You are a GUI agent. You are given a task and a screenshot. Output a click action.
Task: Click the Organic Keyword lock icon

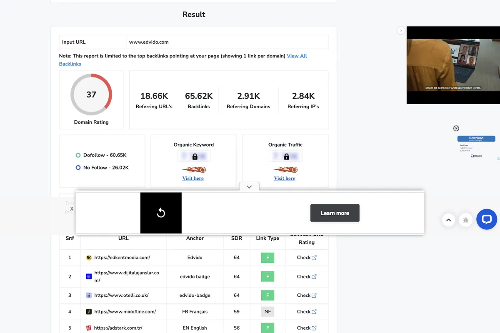tap(195, 157)
